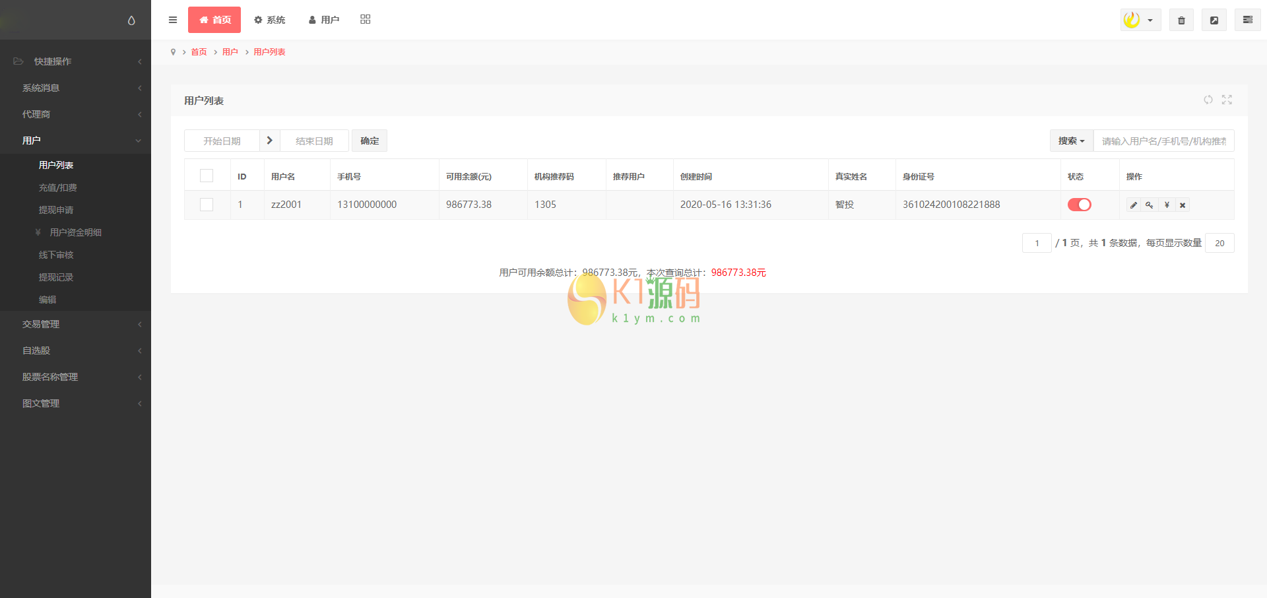Click the 开始日期 date field
The height and width of the screenshot is (598, 1267).
tap(222, 141)
